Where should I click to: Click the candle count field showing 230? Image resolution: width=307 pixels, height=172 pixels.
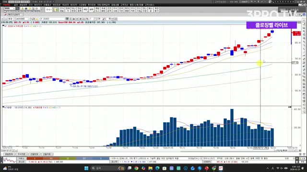click(99, 19)
